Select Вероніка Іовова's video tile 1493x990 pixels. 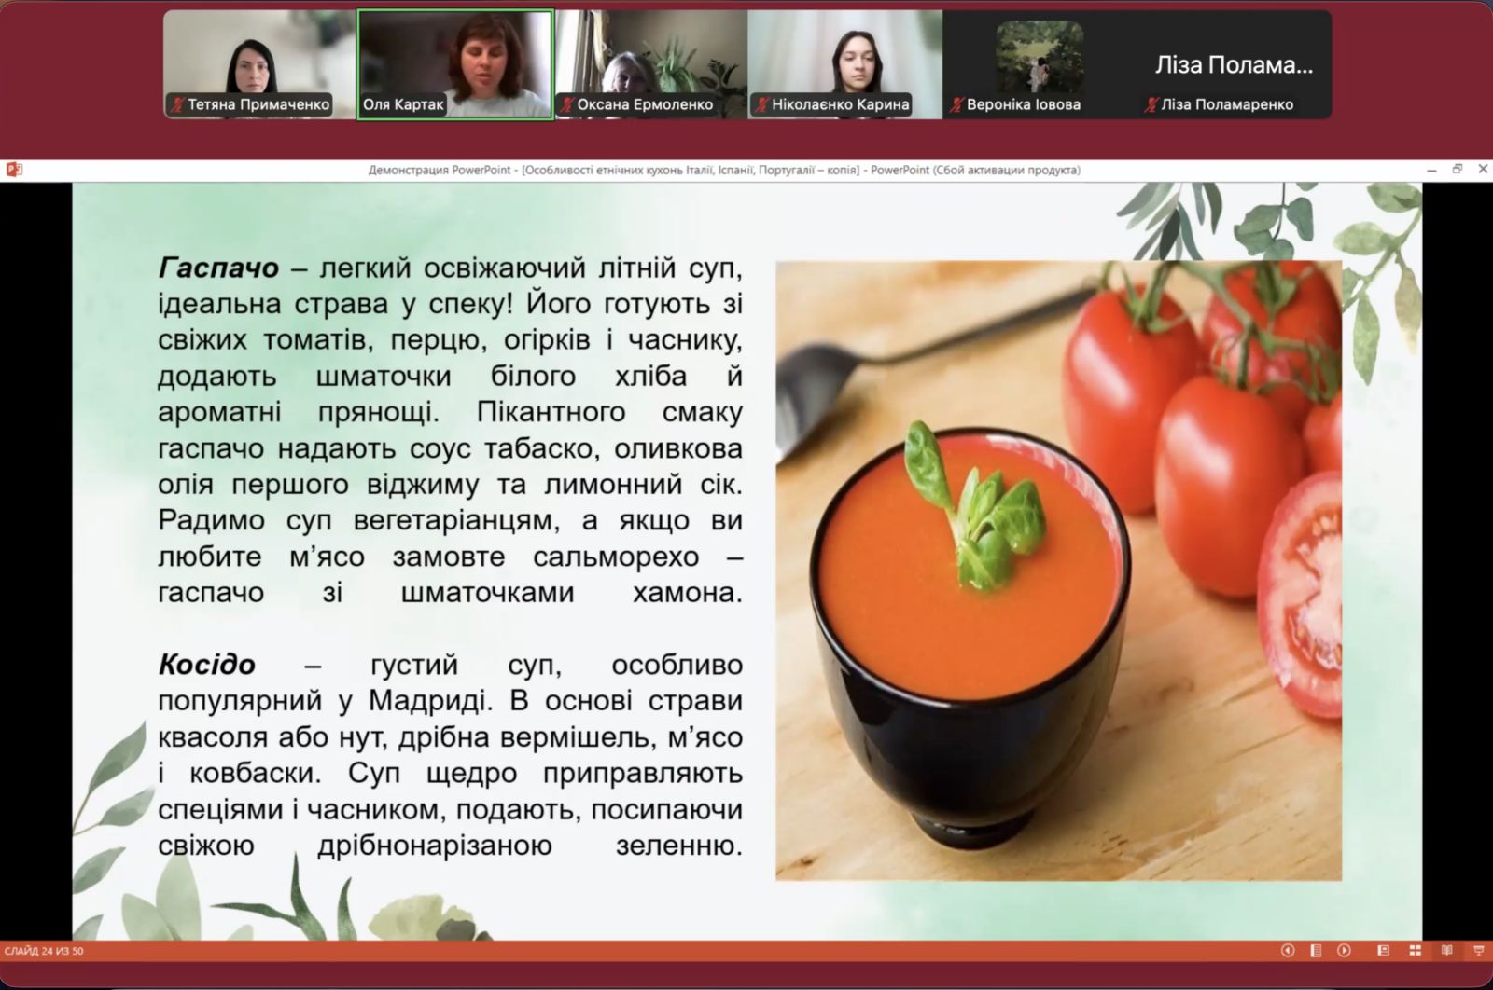pyautogui.click(x=1040, y=56)
